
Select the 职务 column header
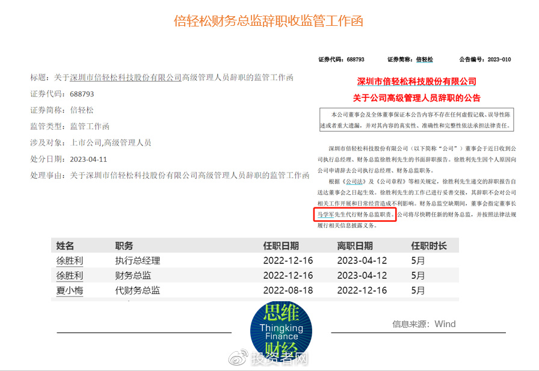tap(124, 245)
